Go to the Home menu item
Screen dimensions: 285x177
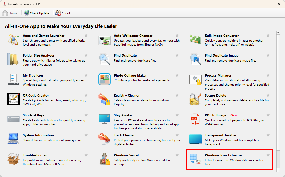[x=10, y=13]
